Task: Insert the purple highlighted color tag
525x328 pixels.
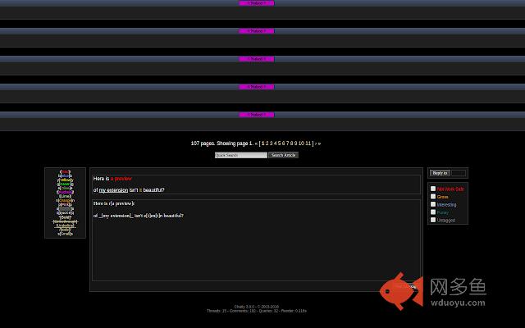Action: coord(66,192)
